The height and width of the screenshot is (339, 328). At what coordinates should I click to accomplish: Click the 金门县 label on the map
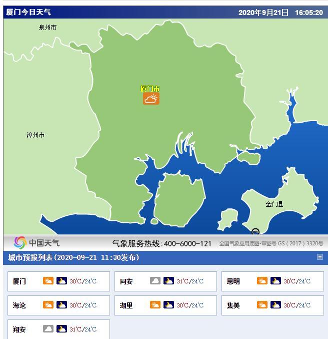[x=274, y=204]
